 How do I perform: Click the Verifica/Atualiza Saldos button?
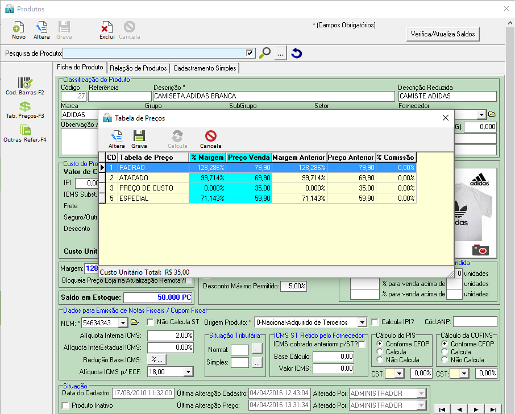coord(444,34)
